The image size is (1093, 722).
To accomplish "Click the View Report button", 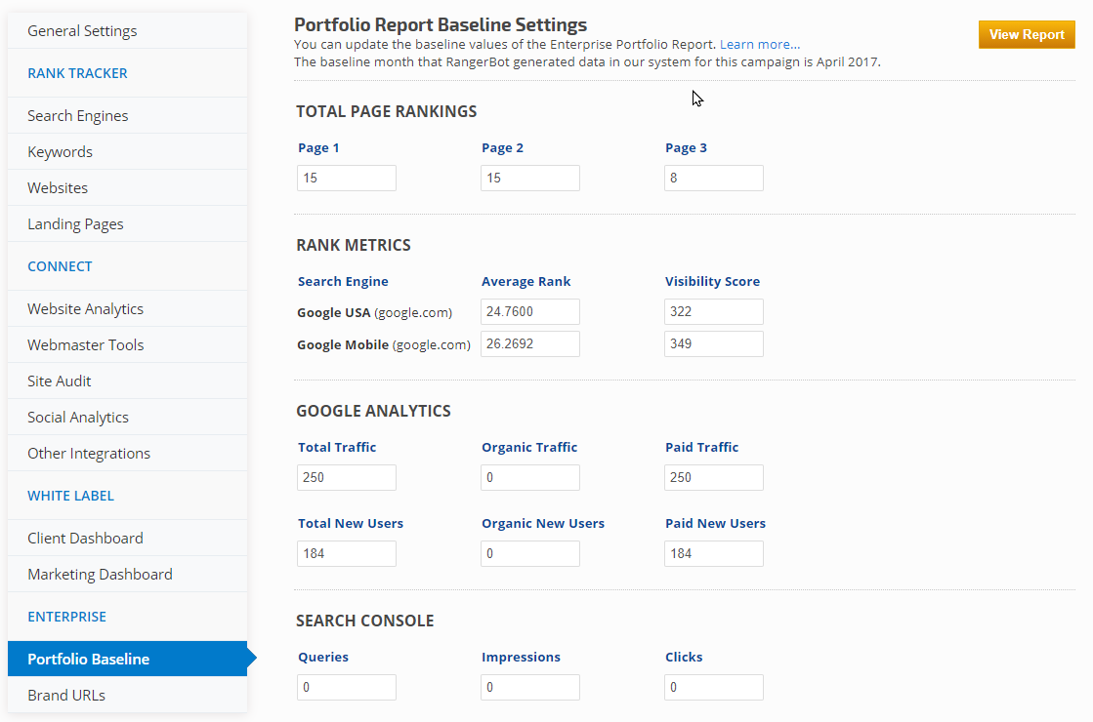I will [1026, 35].
